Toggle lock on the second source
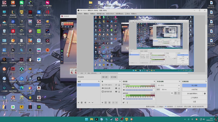The width and height of the screenshot is (218, 122). click(x=119, y=88)
